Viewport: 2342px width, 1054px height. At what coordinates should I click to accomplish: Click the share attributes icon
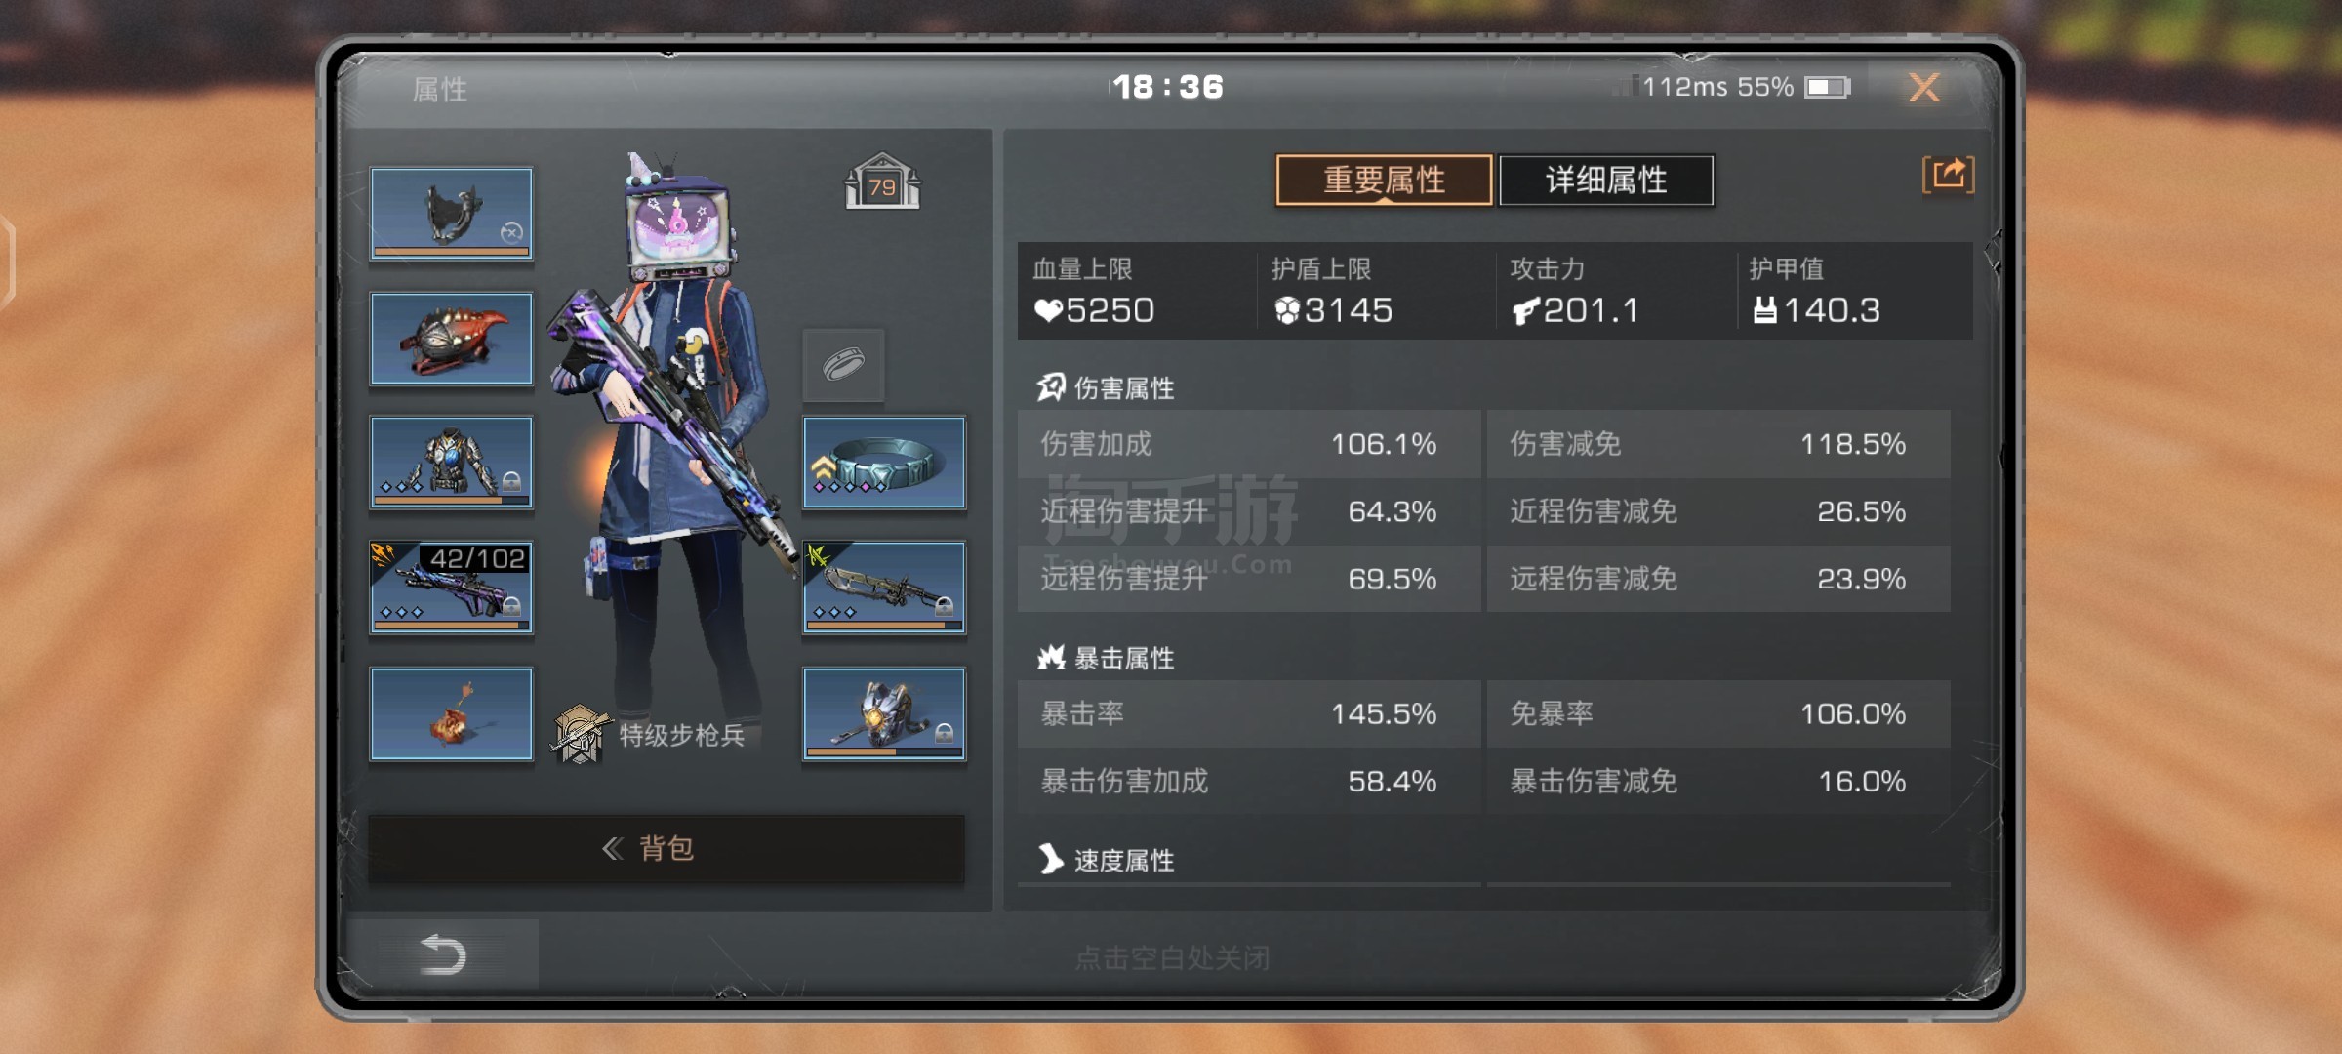[x=1948, y=176]
